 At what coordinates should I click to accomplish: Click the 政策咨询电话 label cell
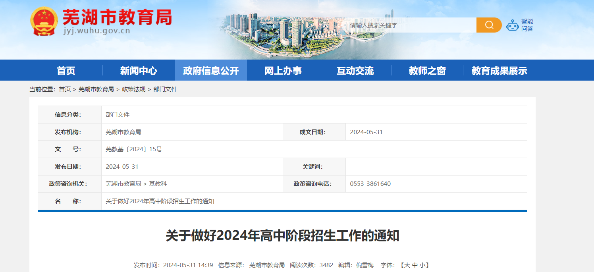tap(314, 184)
